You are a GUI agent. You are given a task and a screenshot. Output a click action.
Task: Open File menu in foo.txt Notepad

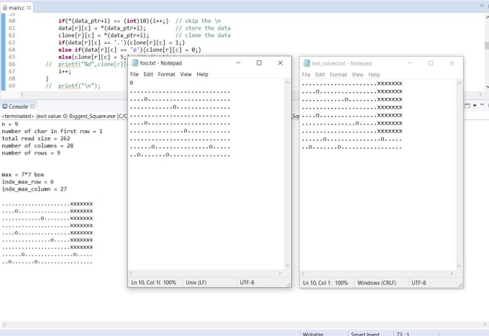(x=134, y=74)
